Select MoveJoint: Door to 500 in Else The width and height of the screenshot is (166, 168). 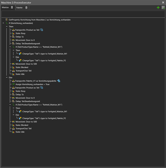coord(26,122)
